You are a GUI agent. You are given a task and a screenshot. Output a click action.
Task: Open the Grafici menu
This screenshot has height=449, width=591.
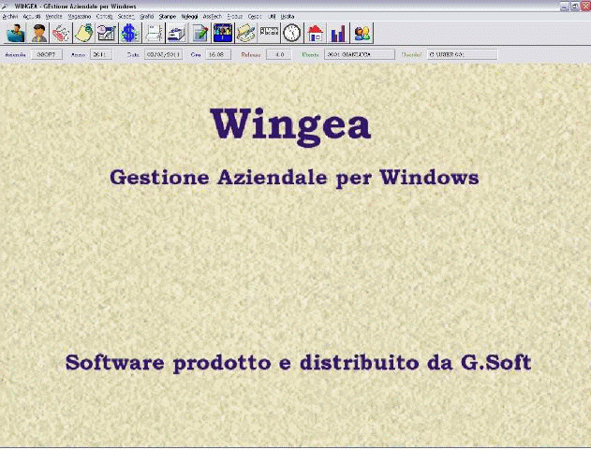click(147, 17)
